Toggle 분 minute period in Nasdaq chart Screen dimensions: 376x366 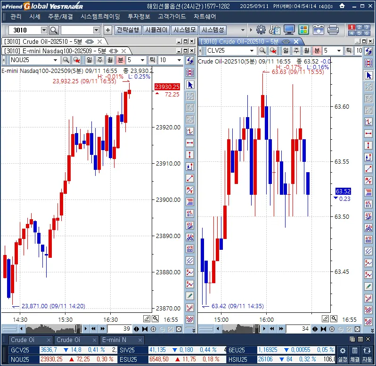point(120,60)
